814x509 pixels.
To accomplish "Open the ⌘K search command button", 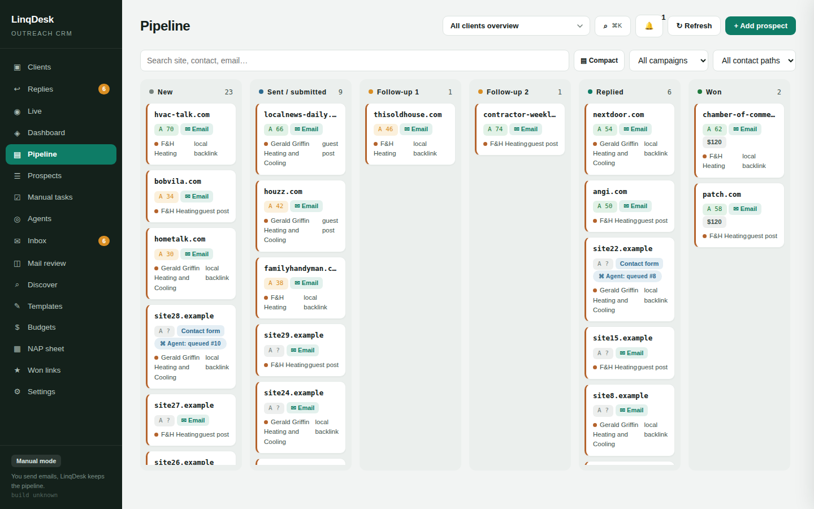I will pyautogui.click(x=613, y=26).
